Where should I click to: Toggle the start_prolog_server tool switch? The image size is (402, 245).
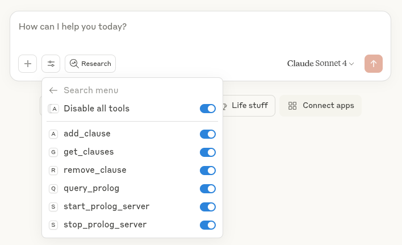(x=208, y=207)
